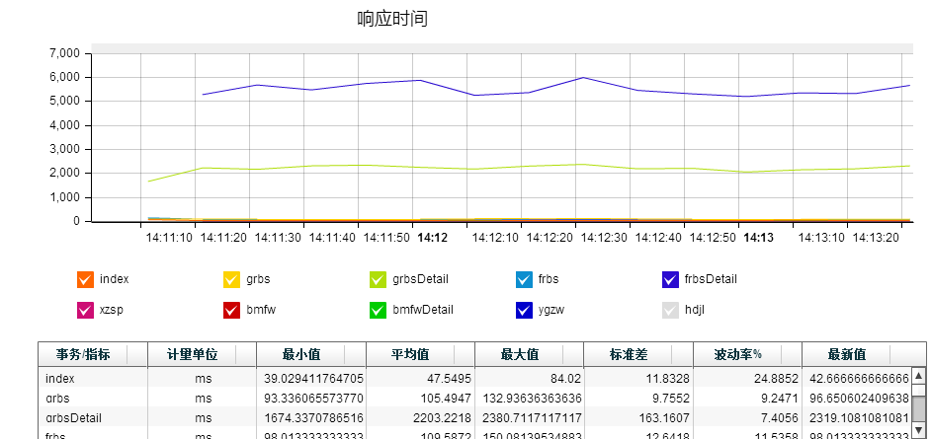The image size is (931, 439).
Task: Select fluctuation rate 7.4056
Action: click(x=778, y=418)
